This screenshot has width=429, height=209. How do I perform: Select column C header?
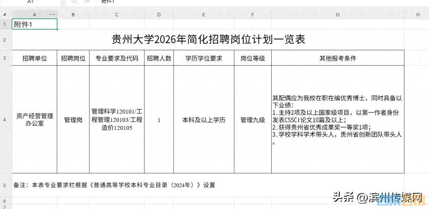tap(117, 15)
